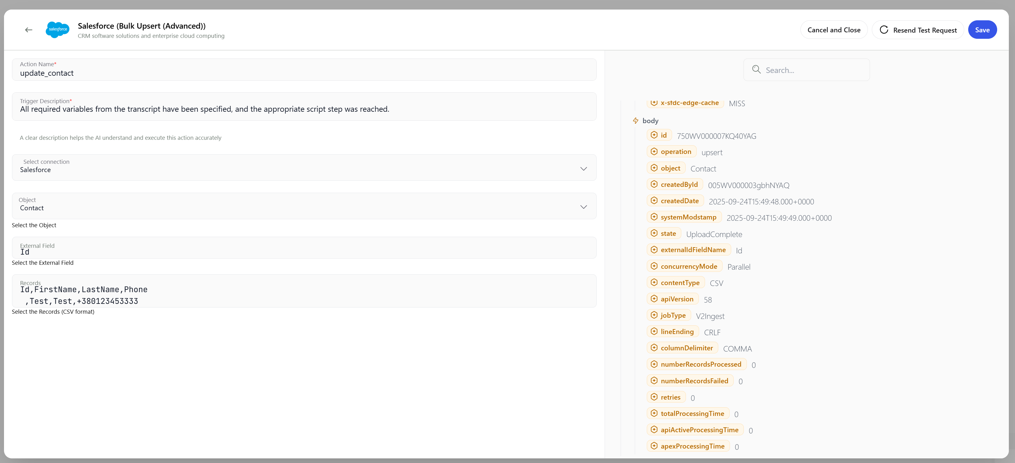Click Resend Test Request button
This screenshot has width=1015, height=463.
[x=918, y=30]
